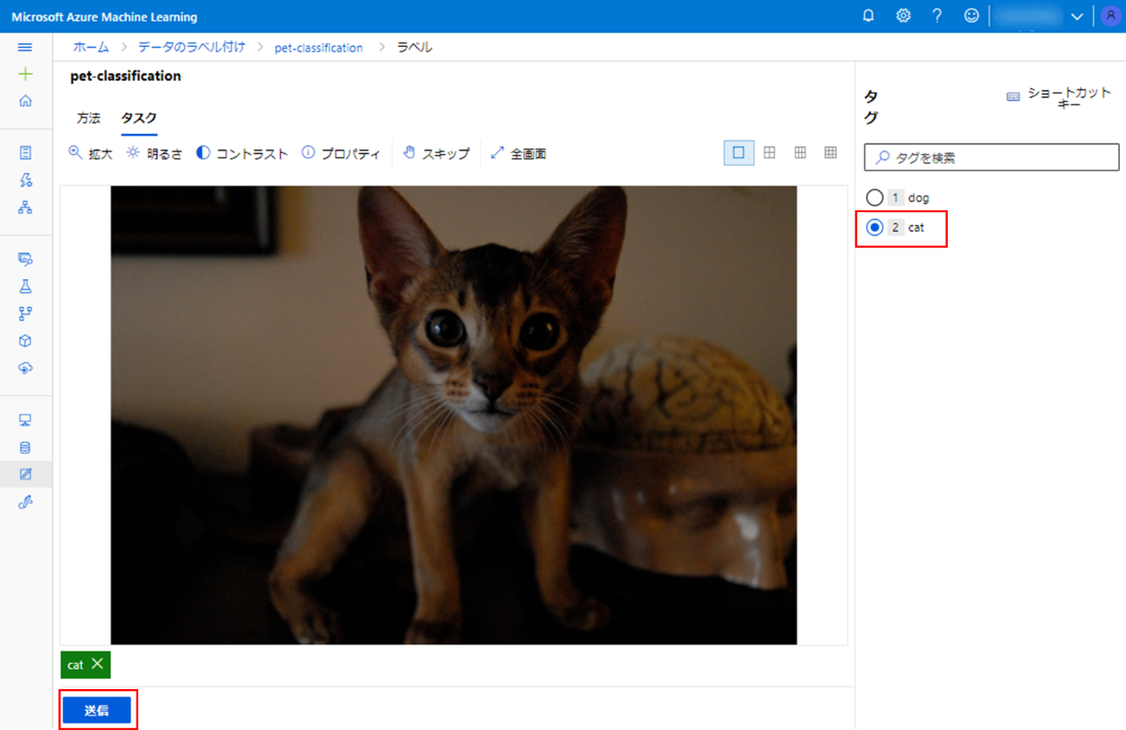Open notifications bell in top bar
The width and height of the screenshot is (1126, 730).
(x=868, y=17)
